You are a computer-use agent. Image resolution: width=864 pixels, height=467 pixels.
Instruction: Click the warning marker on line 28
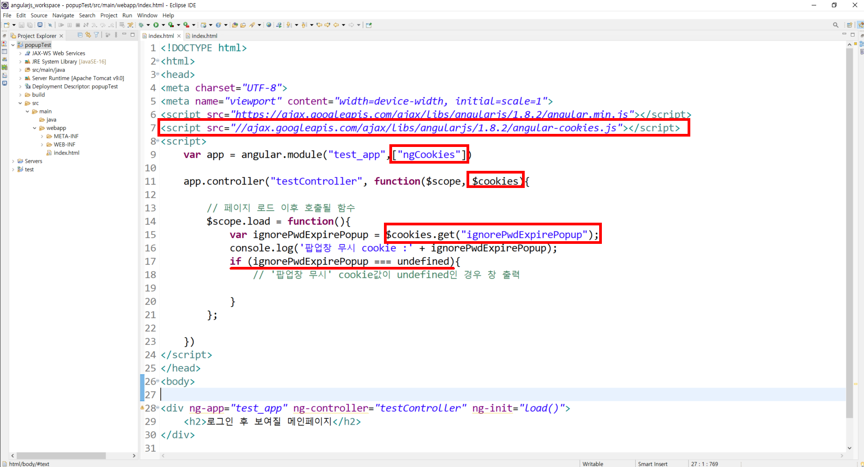[142, 407]
